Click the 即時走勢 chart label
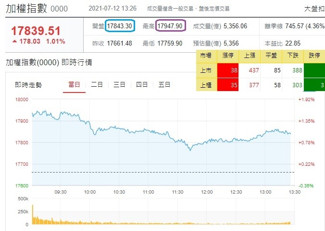Screen dimensions: 325x231 point(28,85)
